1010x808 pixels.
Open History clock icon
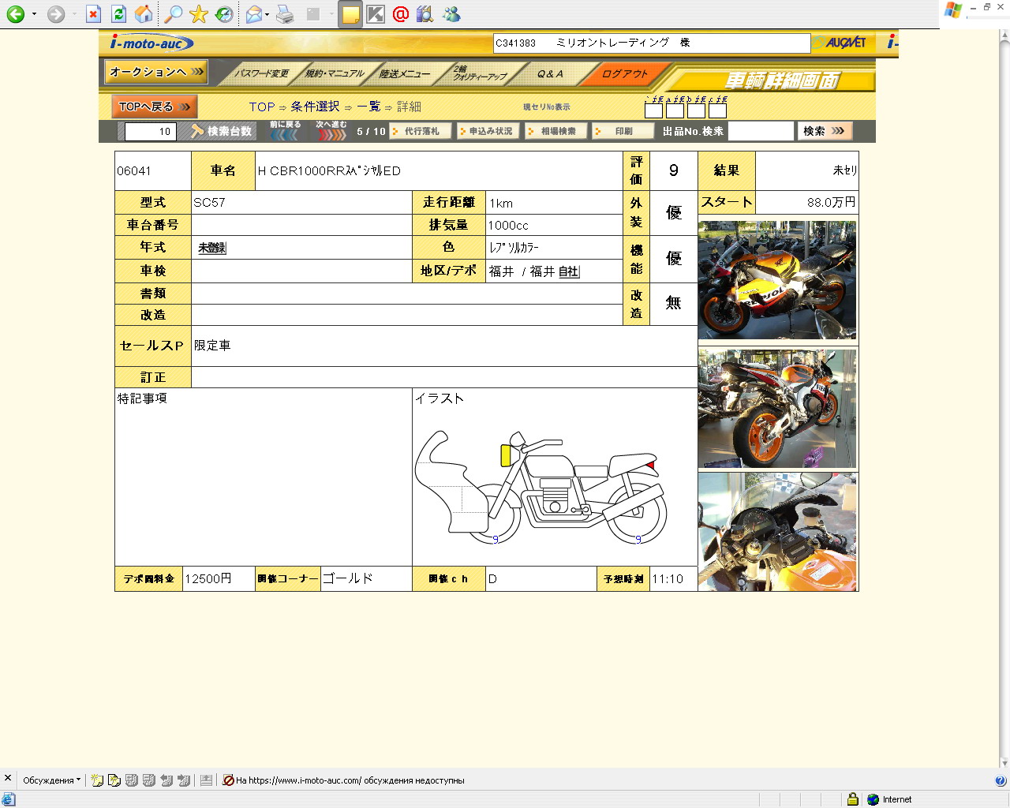click(225, 14)
